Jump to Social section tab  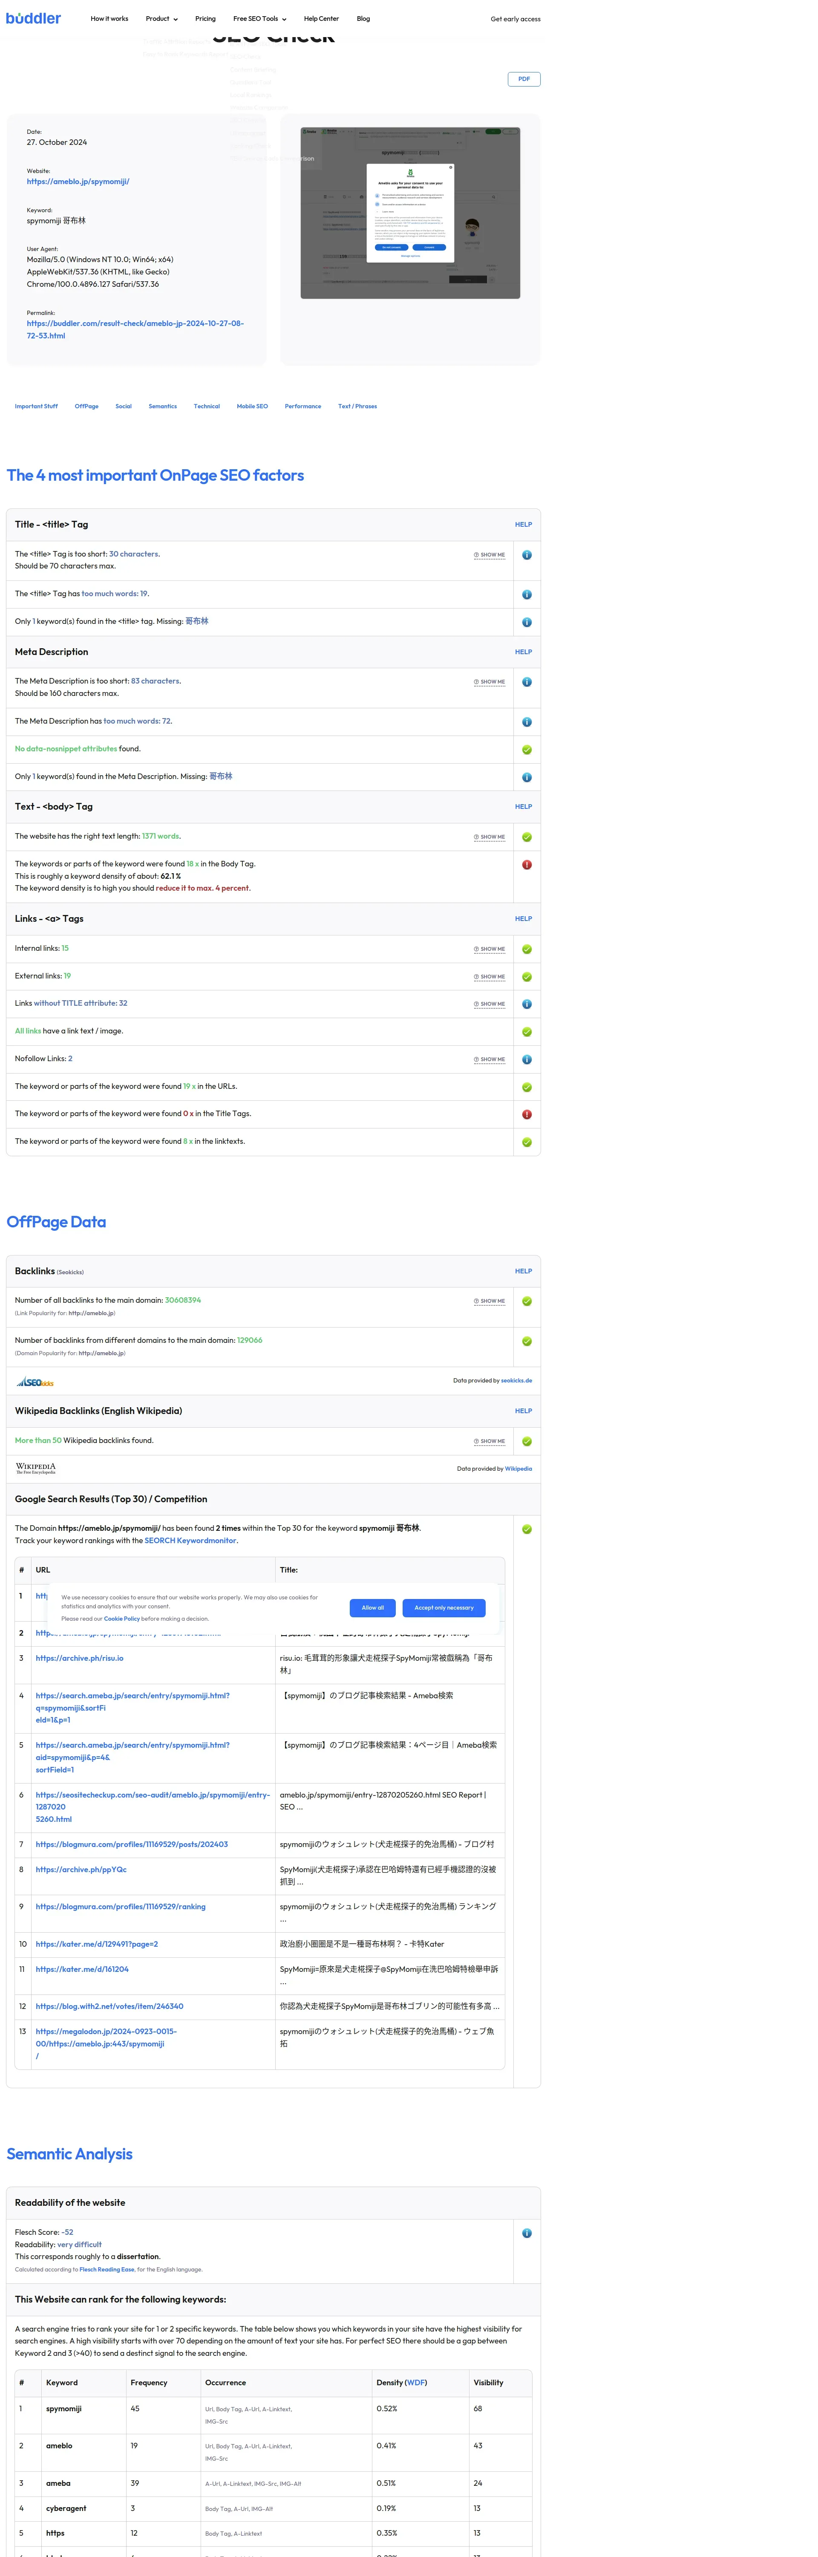coord(123,406)
